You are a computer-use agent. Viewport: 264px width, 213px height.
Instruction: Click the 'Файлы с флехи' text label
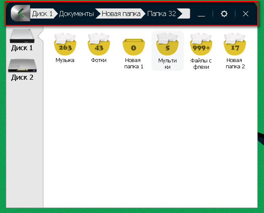pyautogui.click(x=201, y=64)
